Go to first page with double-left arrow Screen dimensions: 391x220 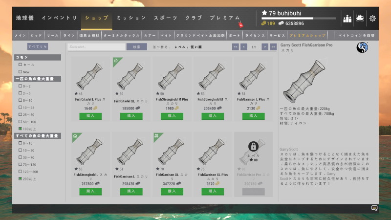coord(236,47)
